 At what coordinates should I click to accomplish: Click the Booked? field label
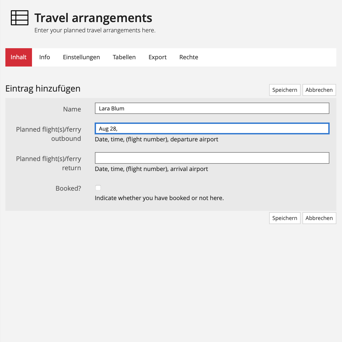point(68,189)
